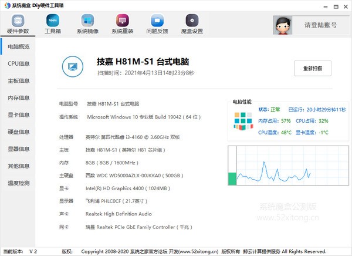
Task: Select 硬盘信息 in the sidebar
Action: click(x=19, y=132)
